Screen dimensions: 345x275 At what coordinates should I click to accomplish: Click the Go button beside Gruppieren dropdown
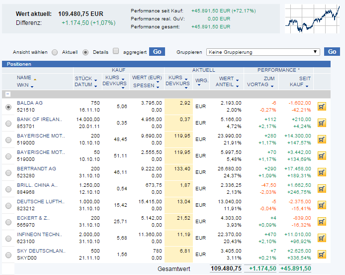pyautogui.click(x=331, y=52)
